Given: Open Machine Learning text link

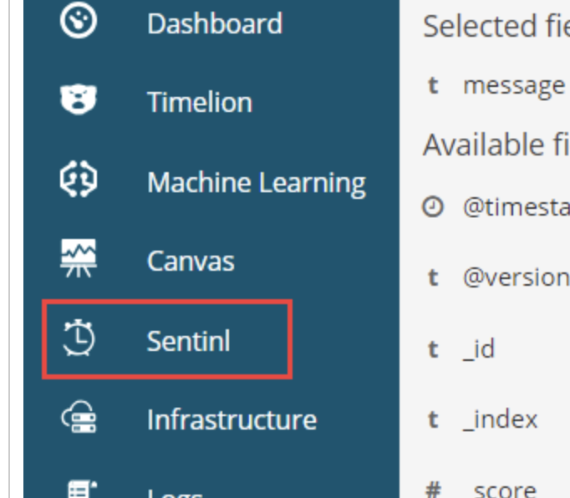Looking at the screenshot, I should [256, 182].
